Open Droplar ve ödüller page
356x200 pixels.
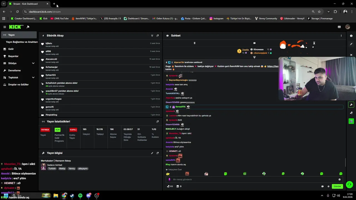[x=19, y=84]
